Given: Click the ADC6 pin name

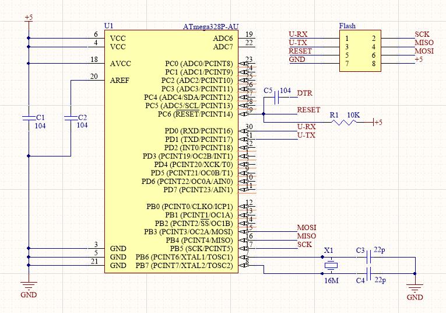Looking at the screenshot, I should pos(223,39).
